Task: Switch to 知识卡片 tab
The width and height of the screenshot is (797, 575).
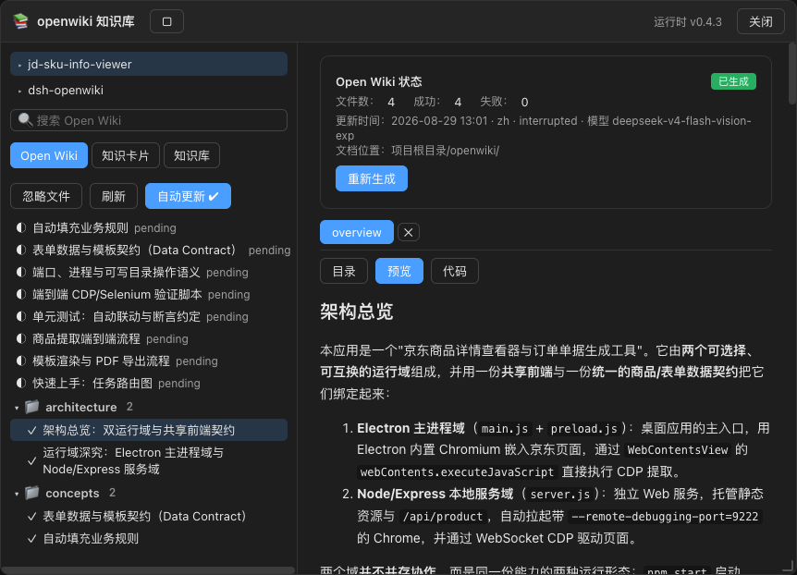Action: pos(126,155)
